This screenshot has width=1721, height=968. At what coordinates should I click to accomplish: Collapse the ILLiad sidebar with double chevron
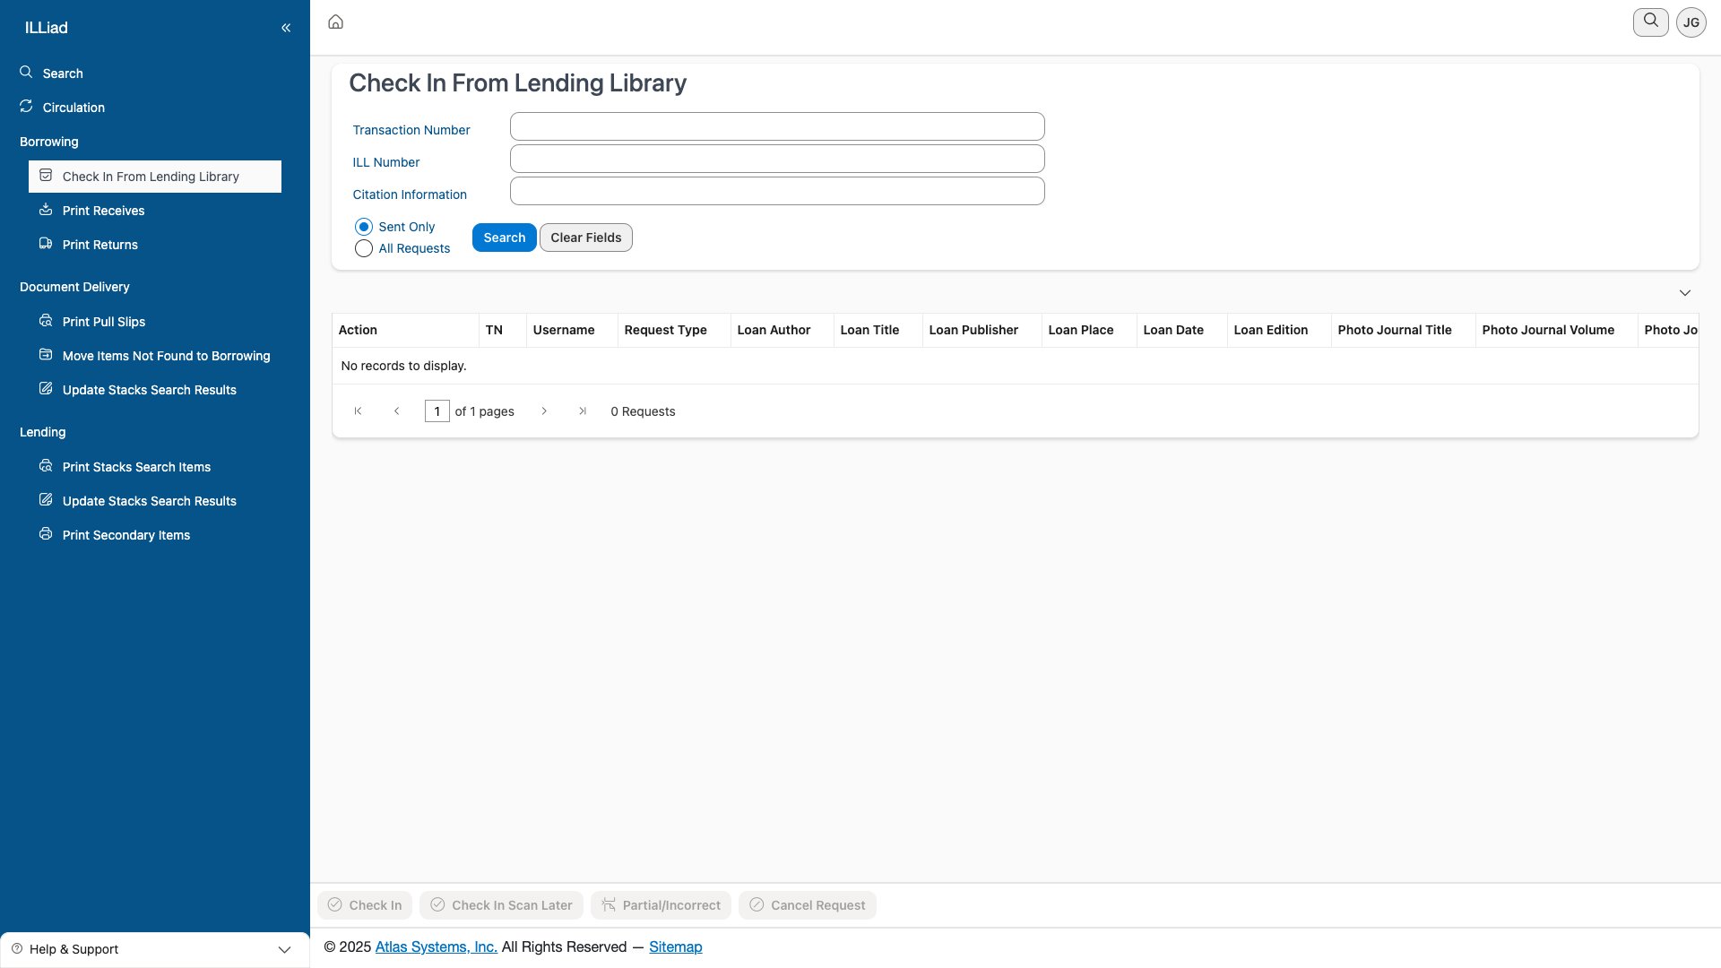pyautogui.click(x=286, y=28)
